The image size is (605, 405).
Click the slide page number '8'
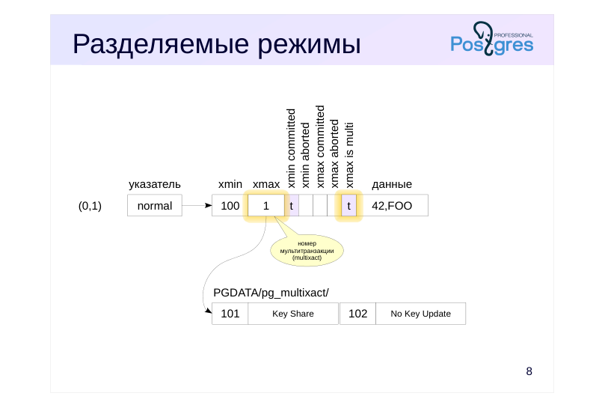click(x=529, y=371)
